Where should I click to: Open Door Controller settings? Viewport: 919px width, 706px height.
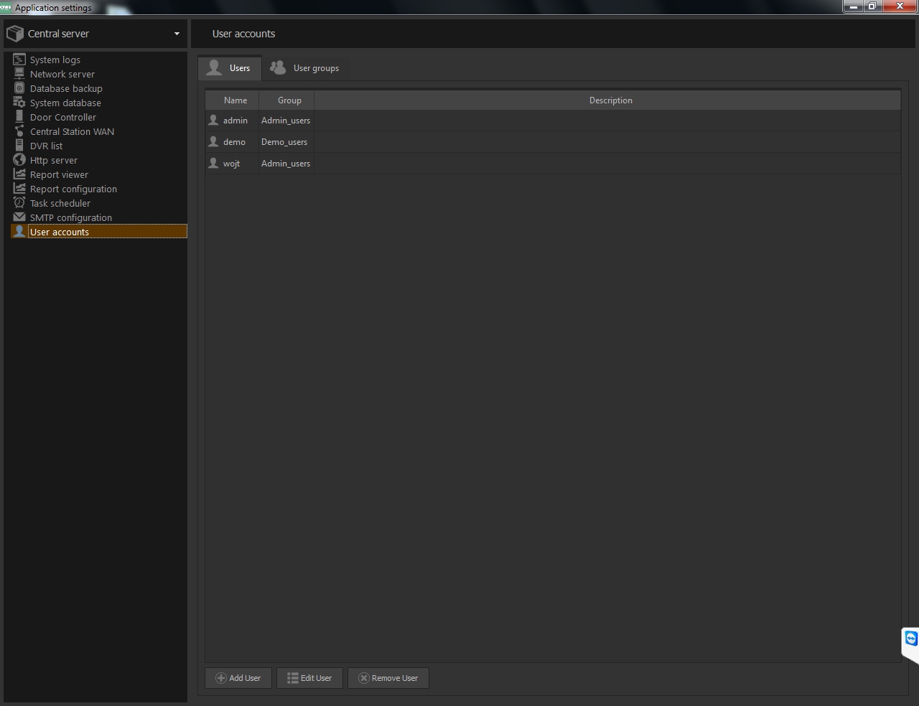click(x=63, y=117)
